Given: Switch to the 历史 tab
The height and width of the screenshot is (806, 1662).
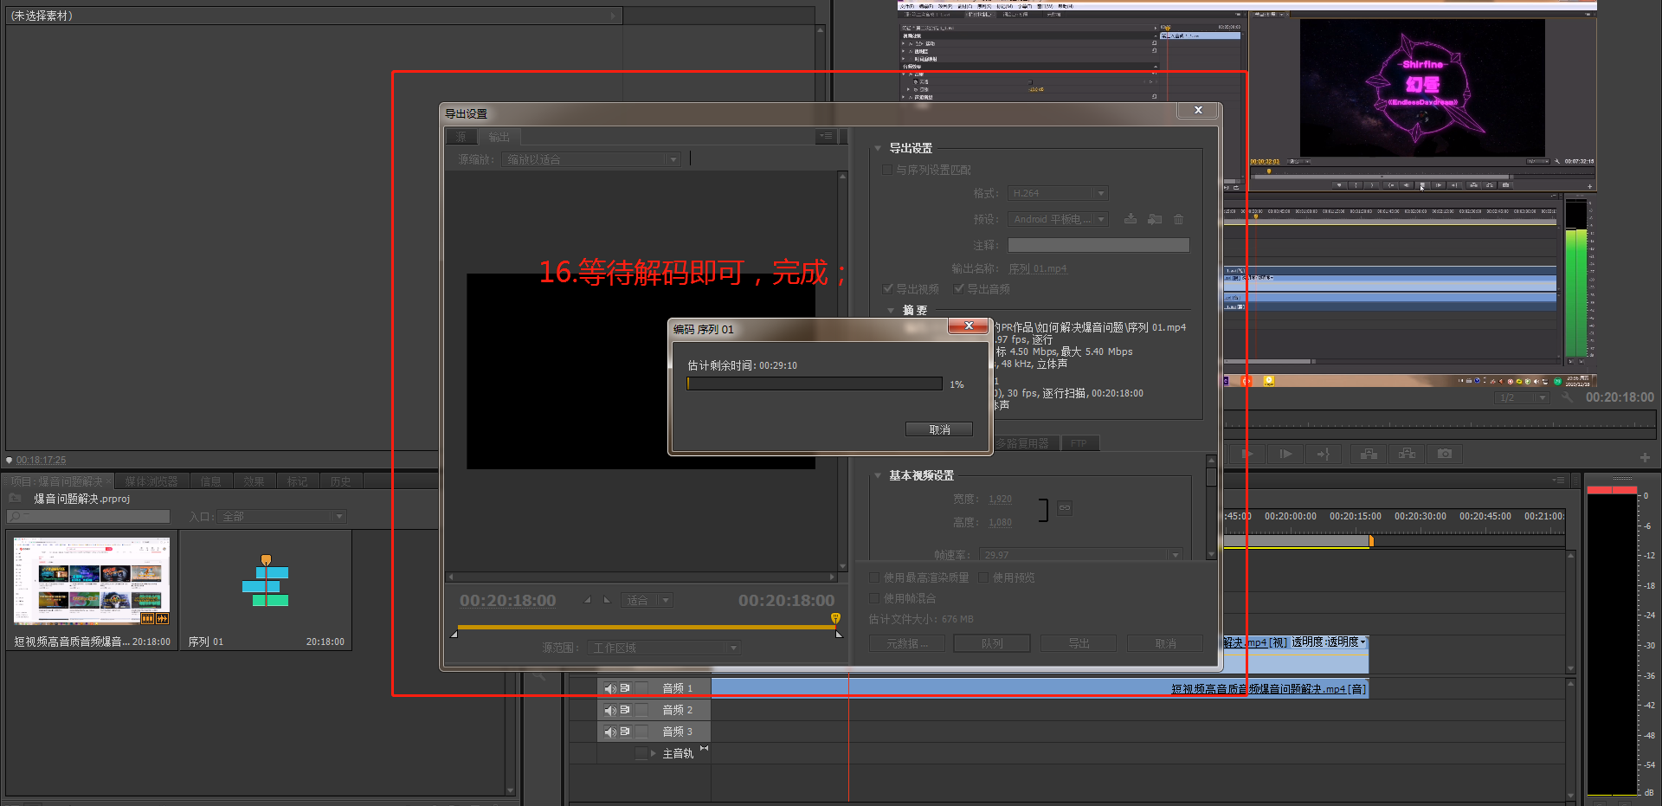Looking at the screenshot, I should tap(340, 481).
